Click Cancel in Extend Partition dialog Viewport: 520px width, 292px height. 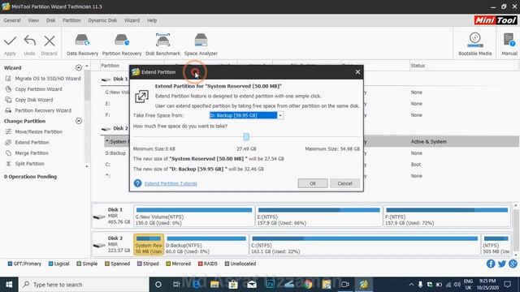pyautogui.click(x=344, y=183)
